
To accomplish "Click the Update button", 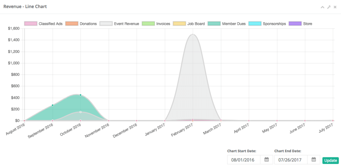I will click(x=330, y=160).
